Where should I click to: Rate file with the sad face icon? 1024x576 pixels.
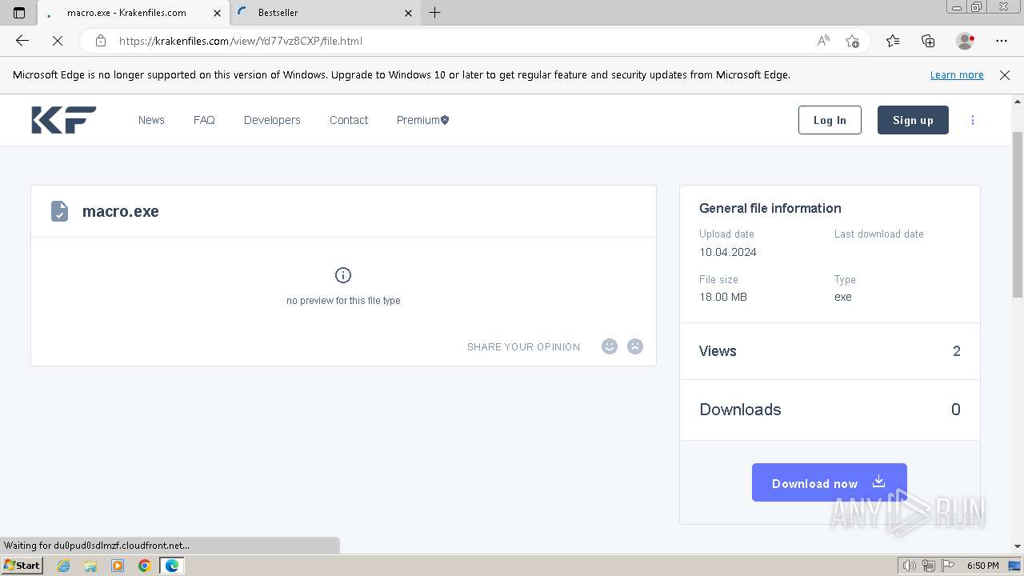(635, 346)
